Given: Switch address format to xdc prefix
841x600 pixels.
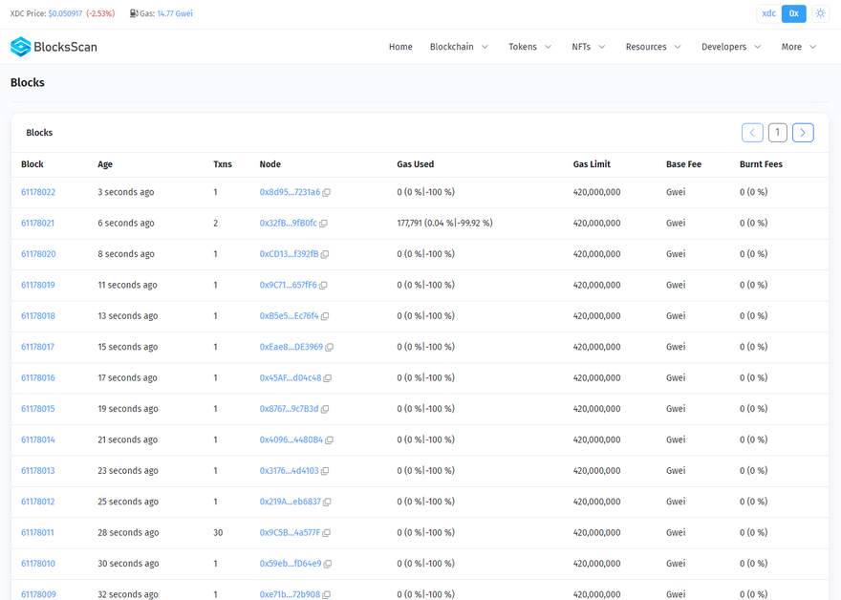Looking at the screenshot, I should click(768, 13).
